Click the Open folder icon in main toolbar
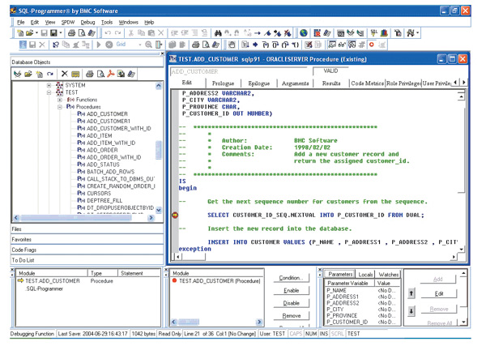The height and width of the screenshot is (346, 486). point(29,33)
